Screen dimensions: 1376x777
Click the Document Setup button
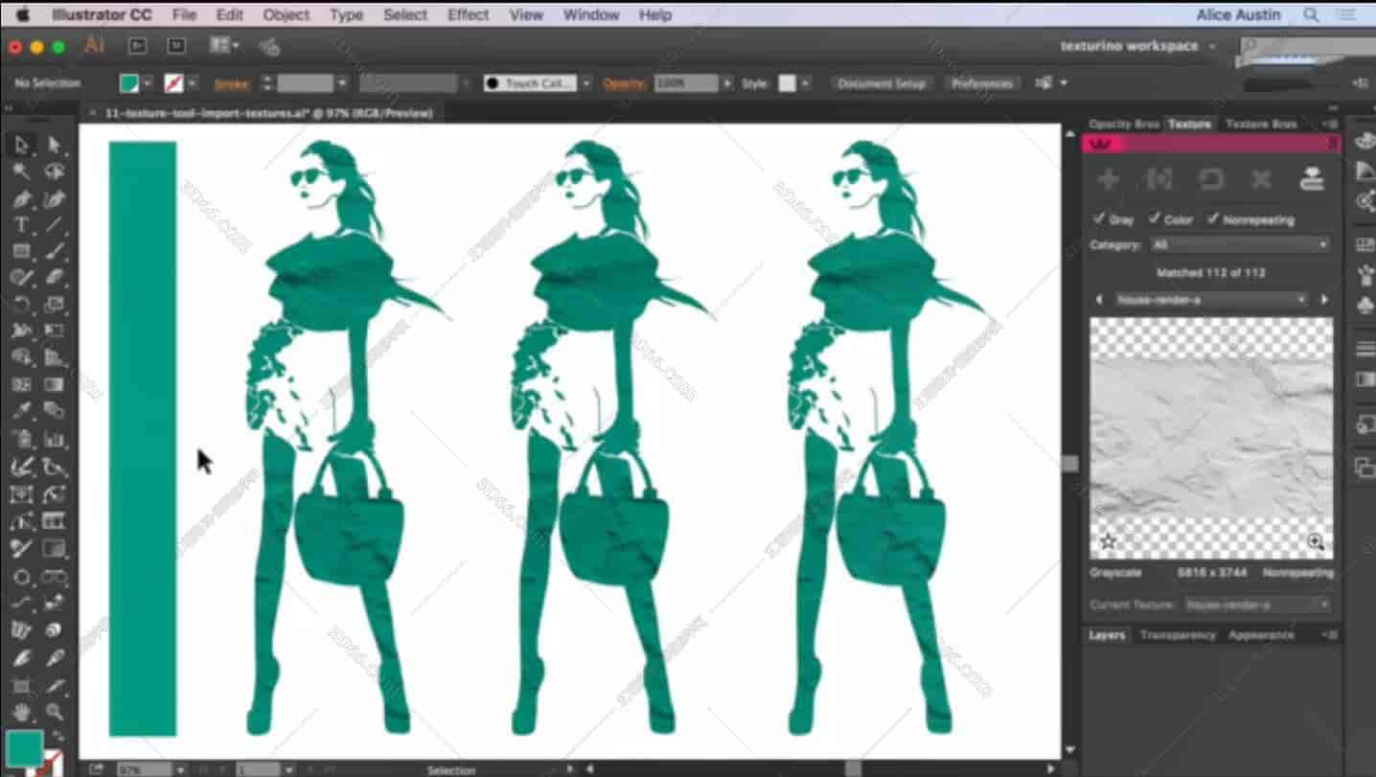click(x=880, y=83)
